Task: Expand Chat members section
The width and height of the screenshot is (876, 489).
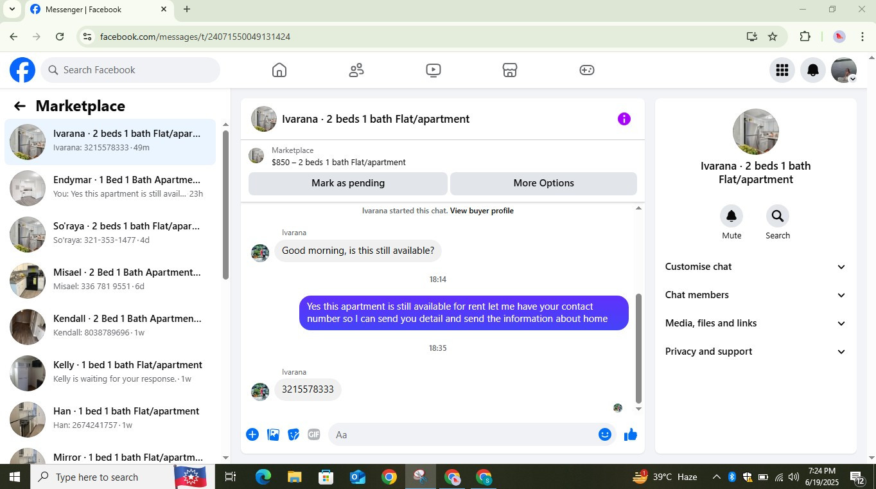Action: click(755, 295)
